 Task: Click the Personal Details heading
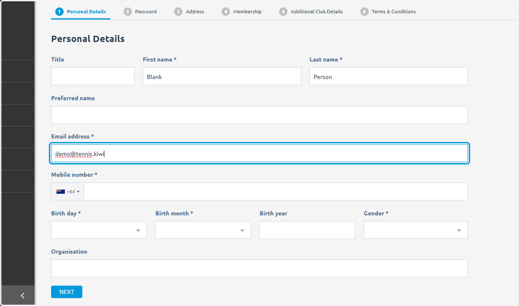[88, 39]
